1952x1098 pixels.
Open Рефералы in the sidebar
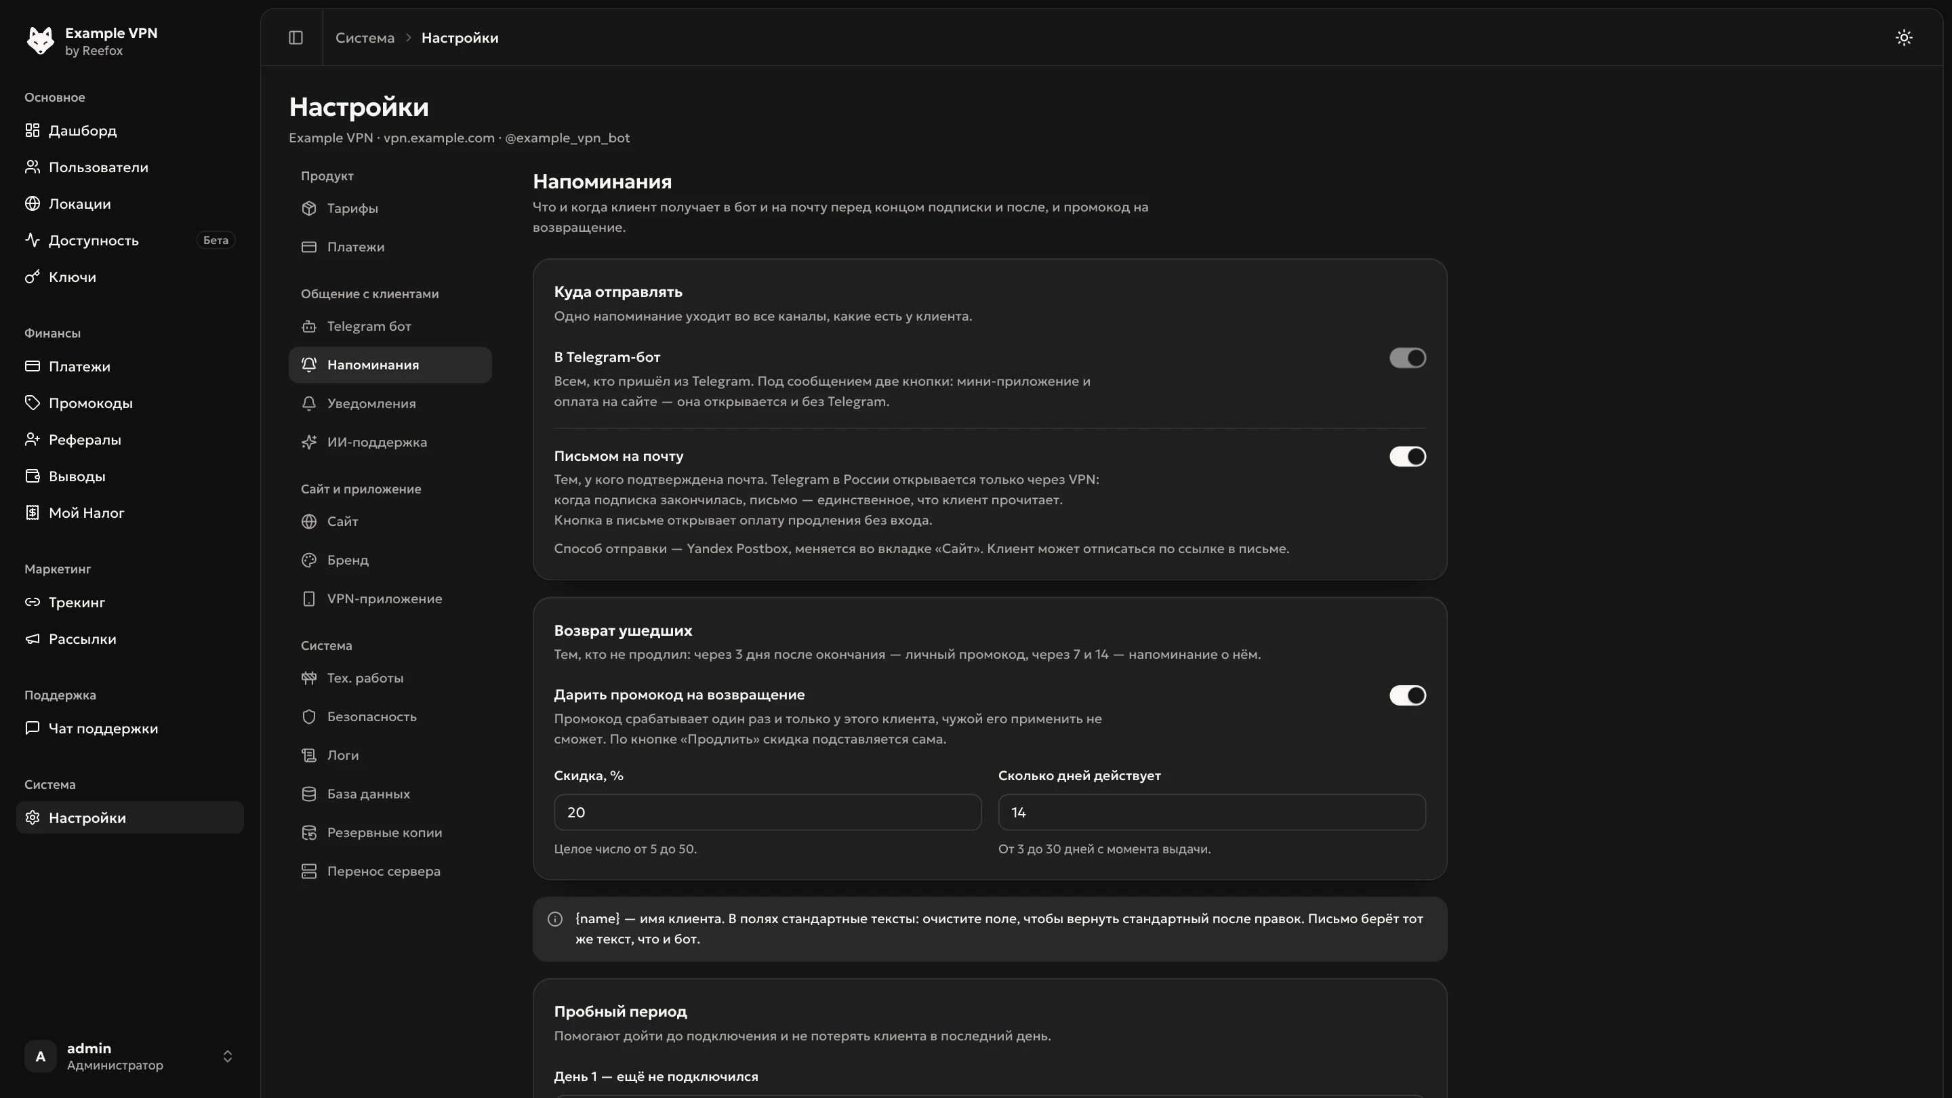point(129,439)
